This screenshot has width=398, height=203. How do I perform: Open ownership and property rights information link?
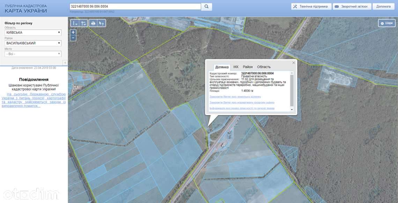pyautogui.click(x=242, y=108)
